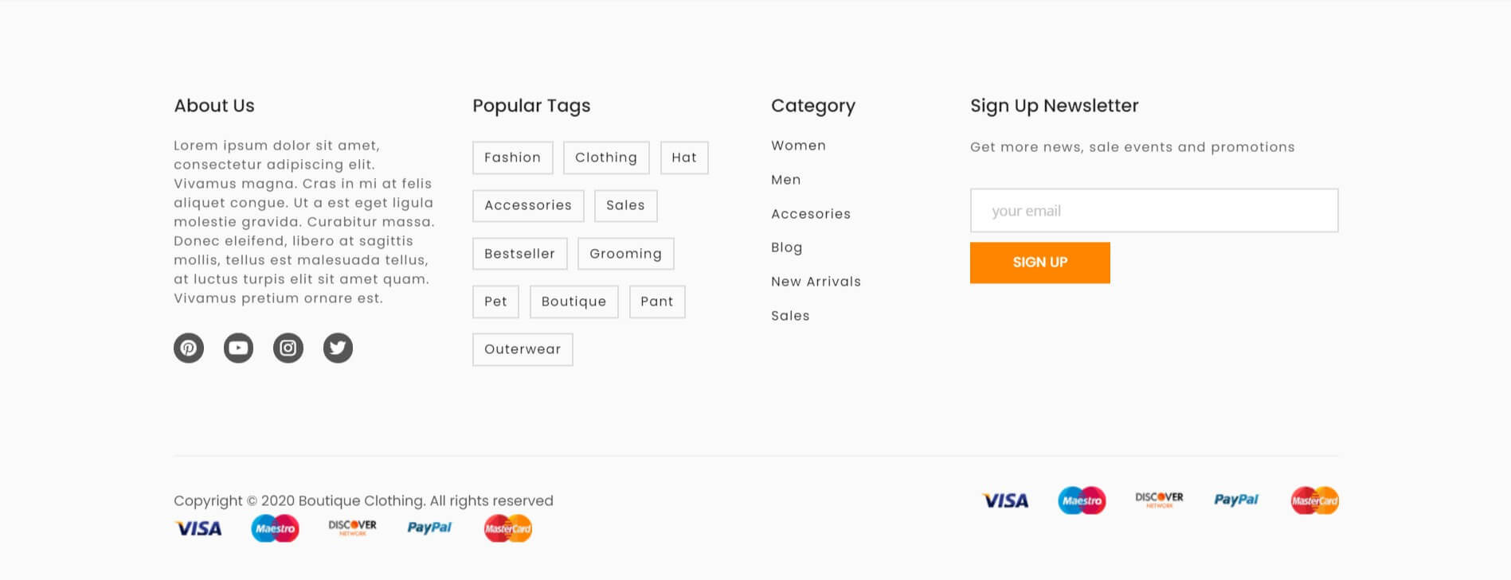Select the Bestseller tag

(519, 254)
